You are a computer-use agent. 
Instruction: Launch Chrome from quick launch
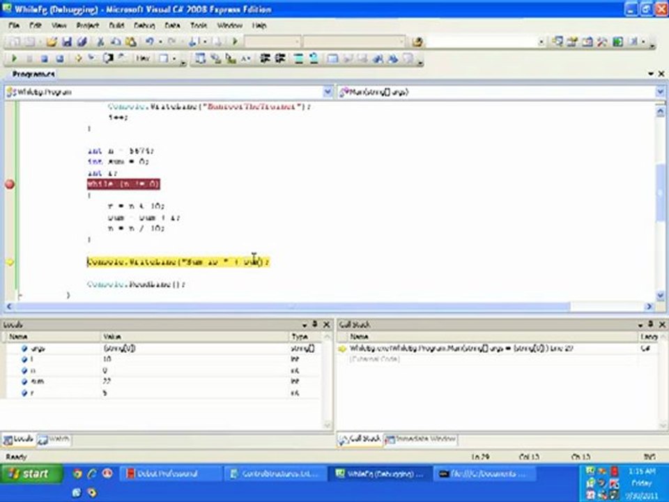click(x=77, y=473)
